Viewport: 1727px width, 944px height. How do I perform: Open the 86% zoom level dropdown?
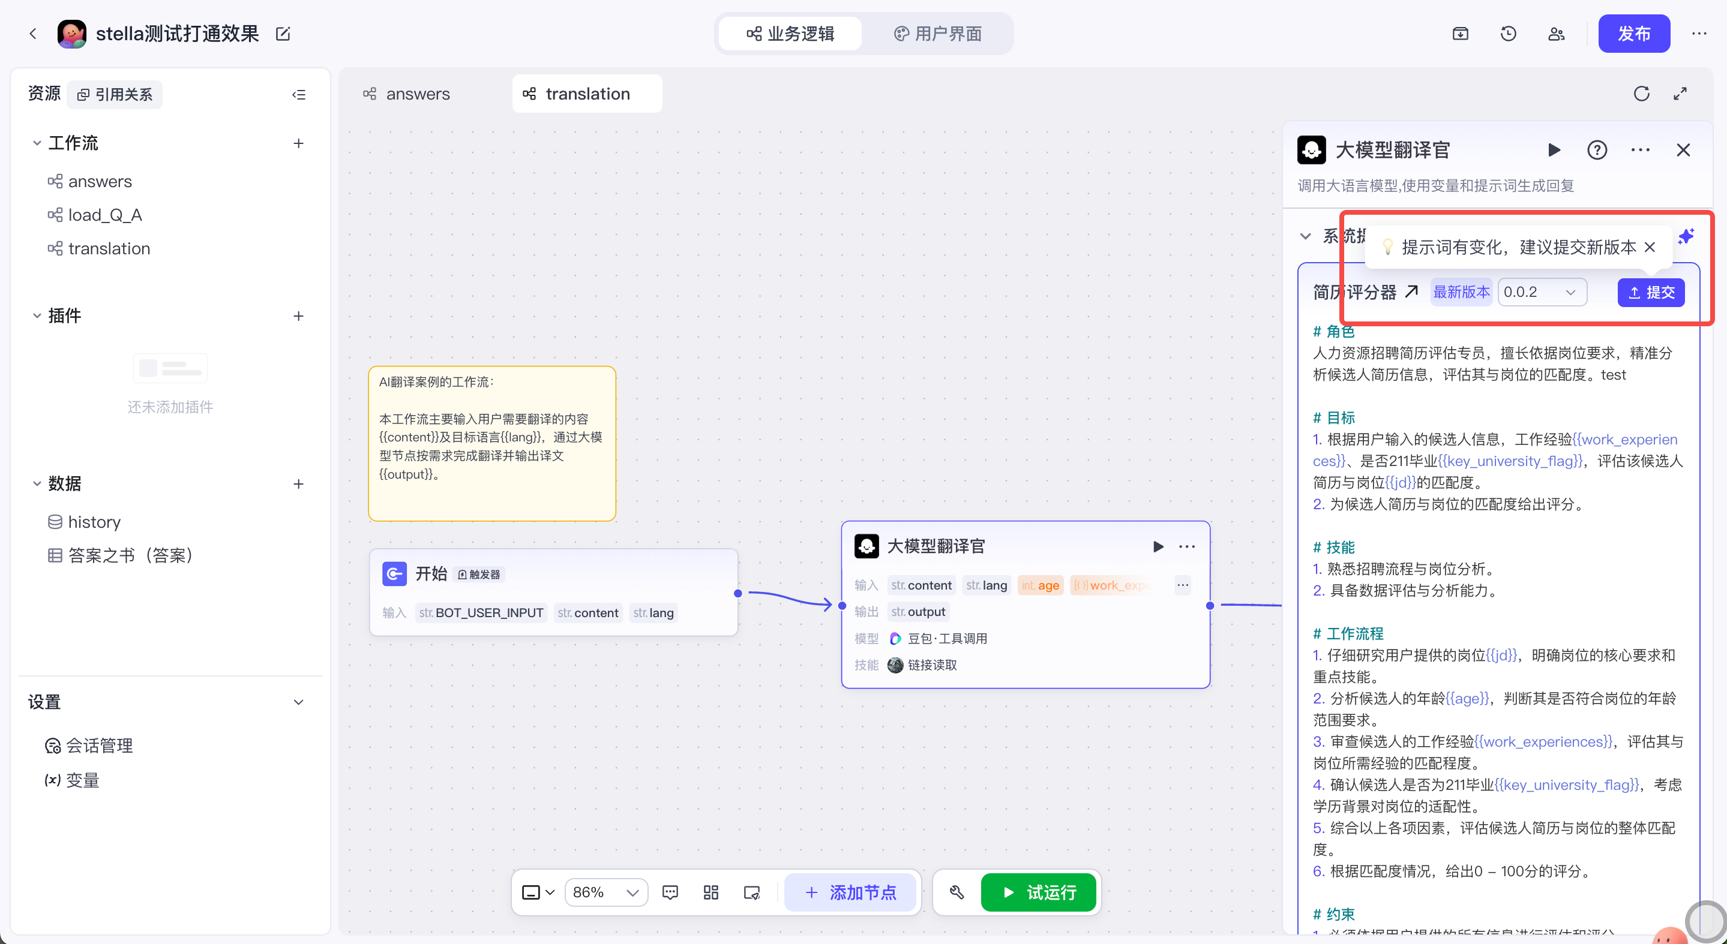[606, 892]
